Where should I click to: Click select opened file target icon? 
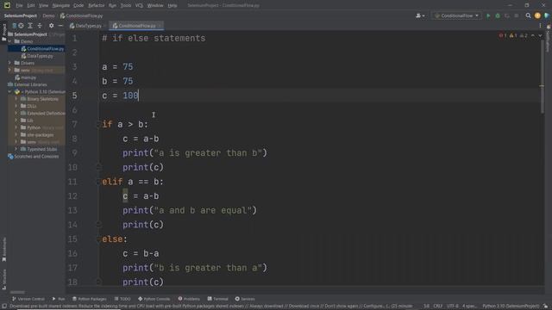(x=21, y=26)
